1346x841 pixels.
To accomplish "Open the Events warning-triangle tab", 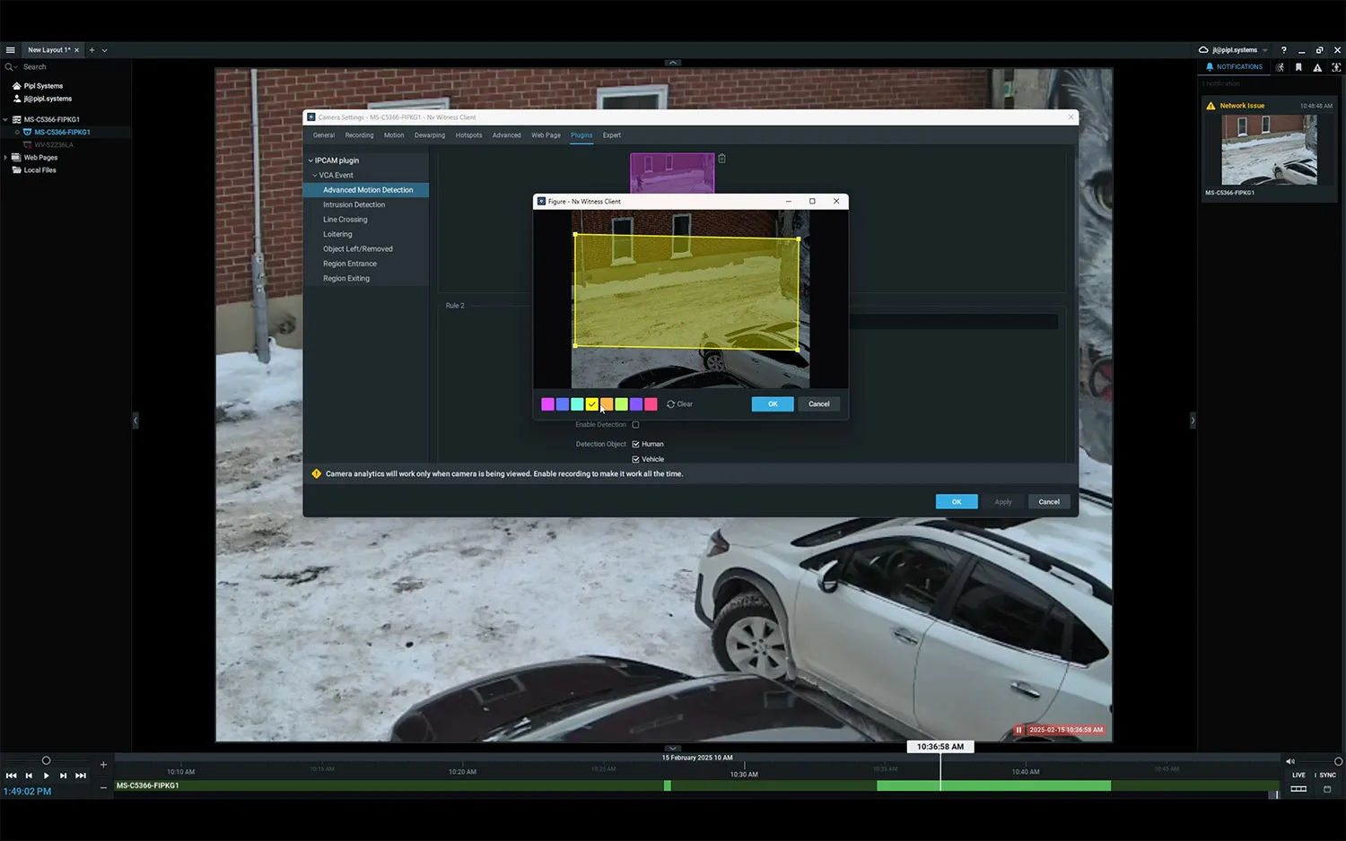I will tap(1317, 67).
